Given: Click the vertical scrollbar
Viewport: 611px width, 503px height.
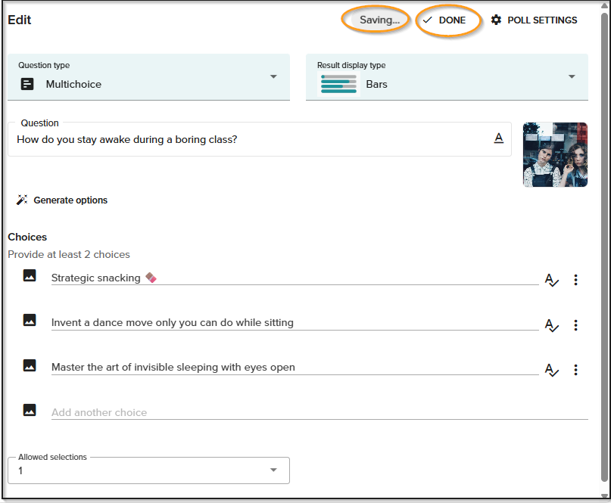Looking at the screenshot, I should pos(604,247).
